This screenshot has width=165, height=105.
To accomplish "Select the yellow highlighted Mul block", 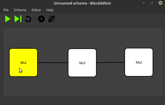I will point(23,62).
